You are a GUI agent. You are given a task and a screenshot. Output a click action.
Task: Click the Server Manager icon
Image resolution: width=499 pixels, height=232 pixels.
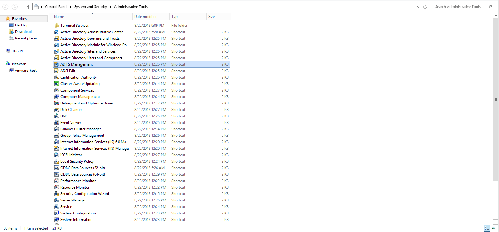(57, 200)
